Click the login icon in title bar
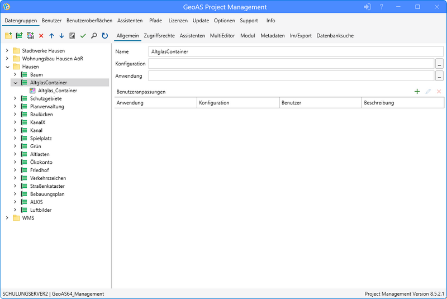The width and height of the screenshot is (447, 299). tap(367, 7)
